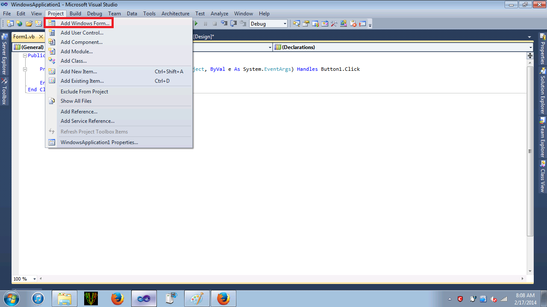Image resolution: width=547 pixels, height=307 pixels.
Task: Click the editor split bar handle
Action: click(x=530, y=55)
